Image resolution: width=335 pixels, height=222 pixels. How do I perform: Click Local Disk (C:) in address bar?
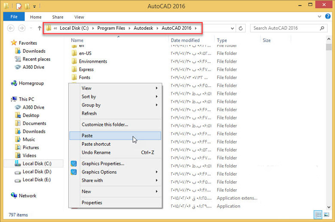[x=74, y=28]
